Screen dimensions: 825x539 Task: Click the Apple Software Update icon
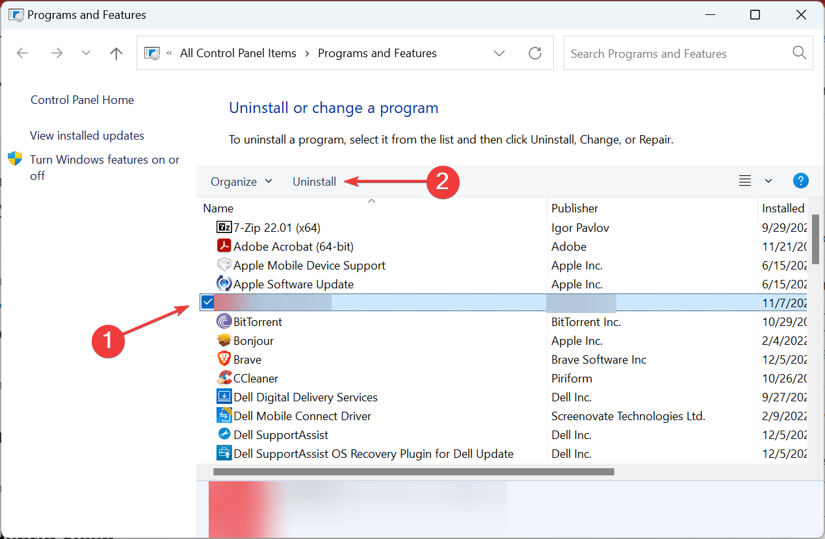click(224, 284)
